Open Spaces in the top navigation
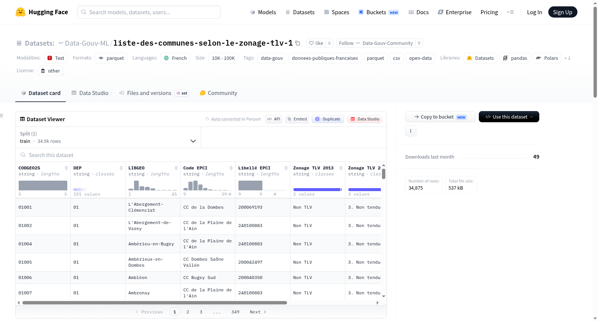 click(x=336, y=12)
